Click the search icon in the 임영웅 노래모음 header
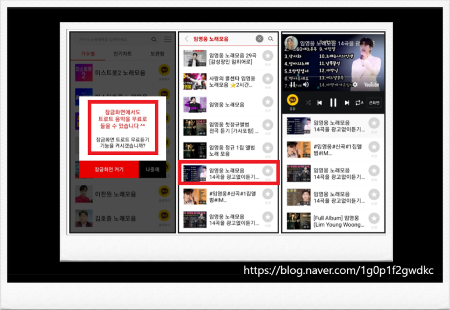 pos(271,38)
